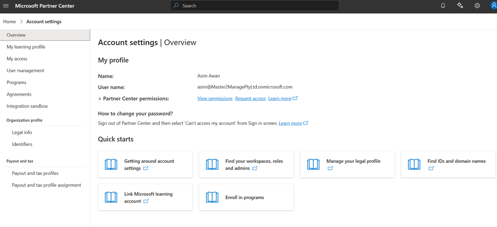Expand the Partner Center permissions chevron
The height and width of the screenshot is (227, 497).
click(x=100, y=99)
